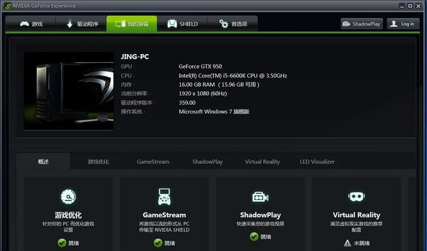Image resolution: width=427 pixels, height=251 pixels.
Task: Click the driver version 359.00 value
Action: point(187,103)
